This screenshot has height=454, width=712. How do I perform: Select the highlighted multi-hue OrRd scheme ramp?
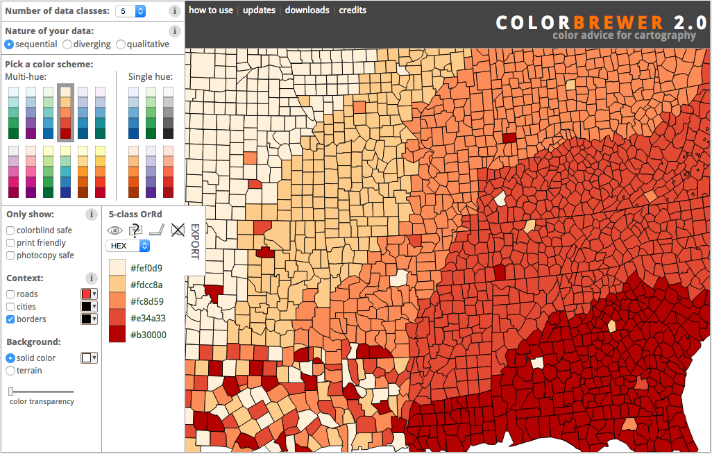tap(65, 112)
